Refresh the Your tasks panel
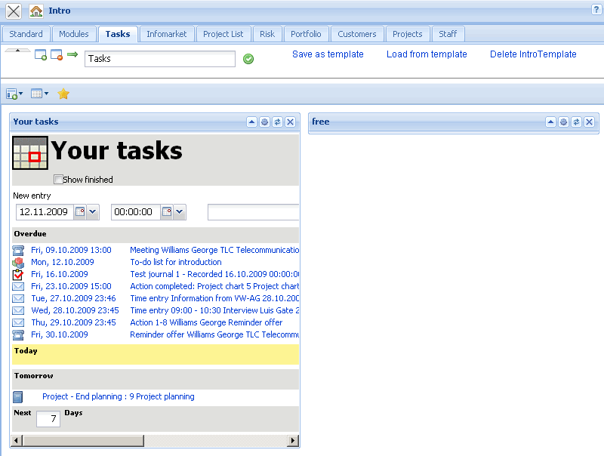This screenshot has width=604, height=456. point(276,122)
